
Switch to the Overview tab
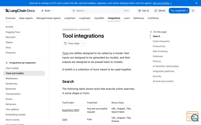click(11, 18)
